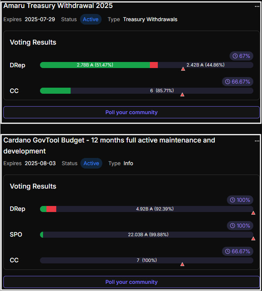Click the red threshold triangle under SPO bar
262x291 pixels.
[x=253, y=238]
